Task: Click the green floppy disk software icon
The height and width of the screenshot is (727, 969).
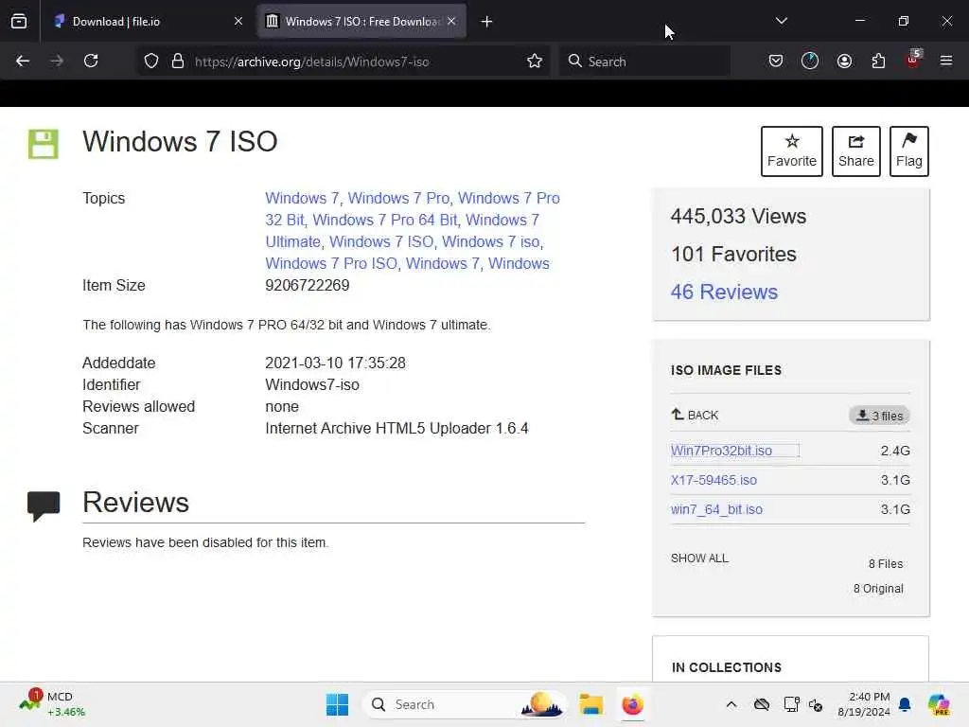Action: coord(44,144)
